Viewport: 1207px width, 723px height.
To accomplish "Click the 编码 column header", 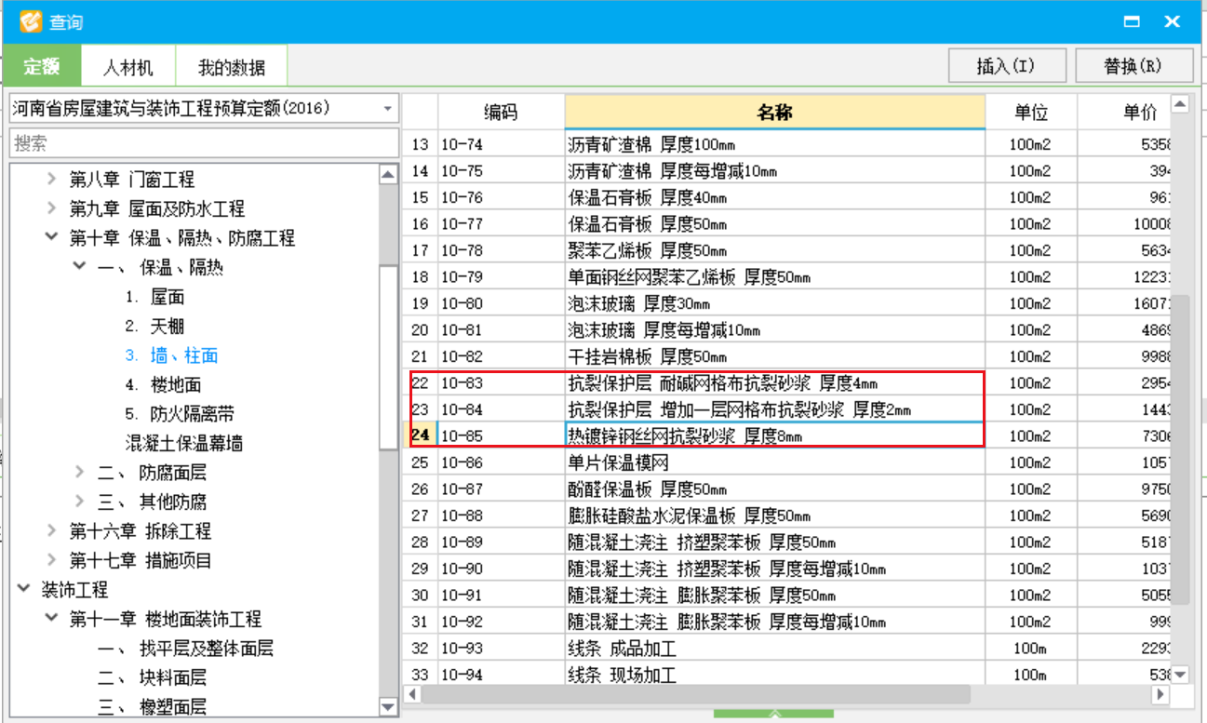I will point(501,113).
